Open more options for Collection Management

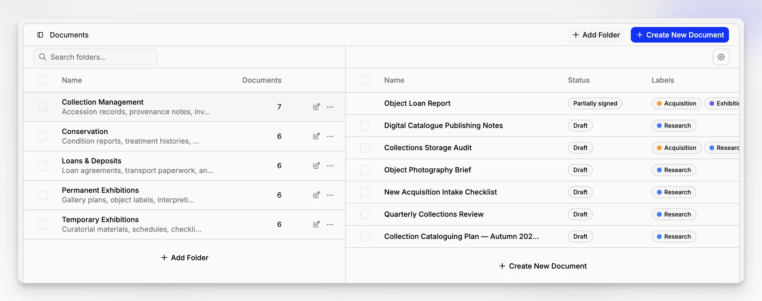click(x=330, y=107)
